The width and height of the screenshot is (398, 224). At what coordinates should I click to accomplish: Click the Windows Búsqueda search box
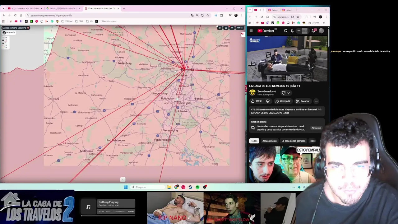click(147, 187)
